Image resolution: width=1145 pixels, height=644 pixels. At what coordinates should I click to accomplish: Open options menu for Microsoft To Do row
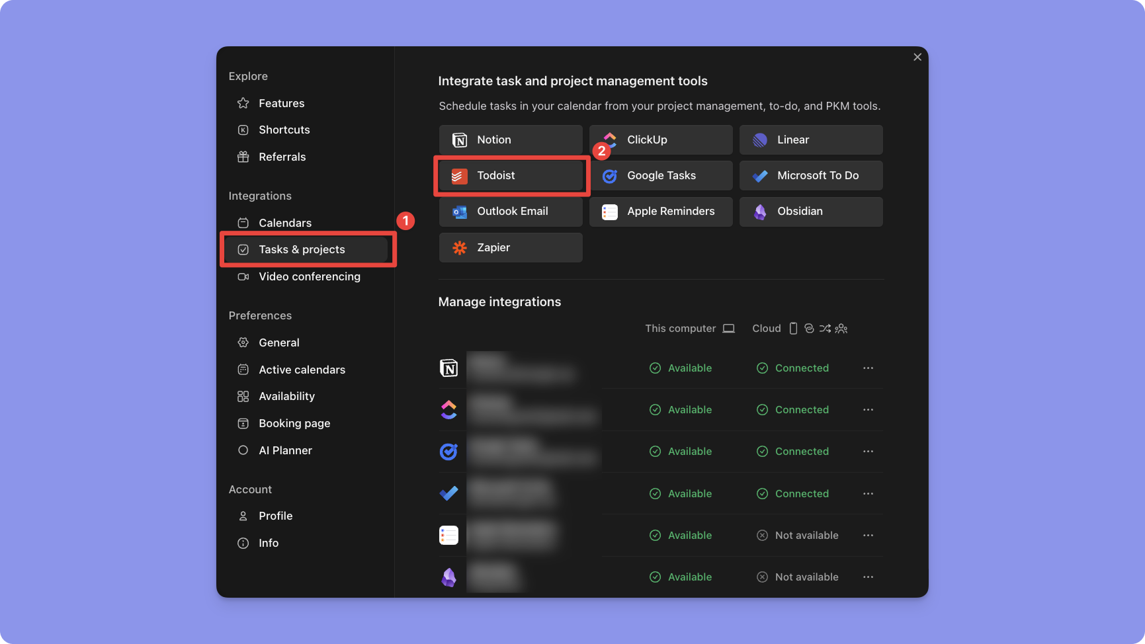click(869, 494)
